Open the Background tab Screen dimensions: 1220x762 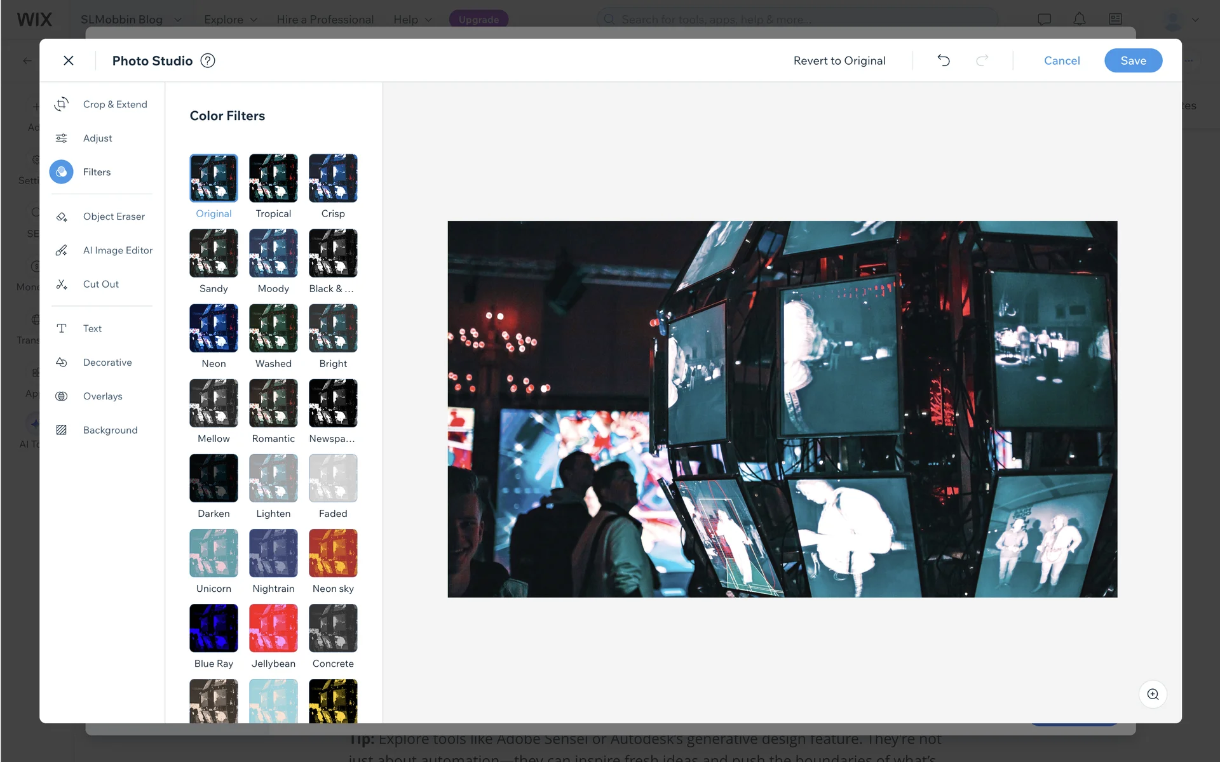[110, 430]
